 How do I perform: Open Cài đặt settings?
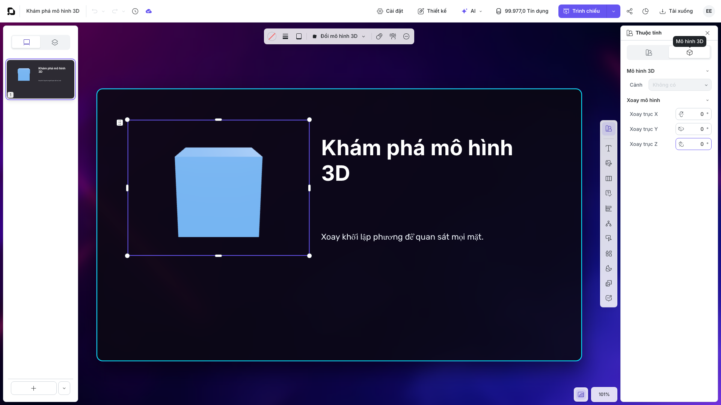(x=390, y=11)
